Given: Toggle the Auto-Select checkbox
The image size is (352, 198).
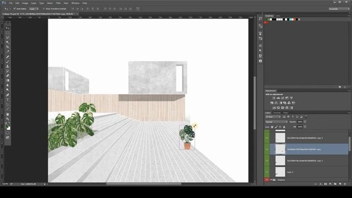Looking at the screenshot, I should 15,9.
